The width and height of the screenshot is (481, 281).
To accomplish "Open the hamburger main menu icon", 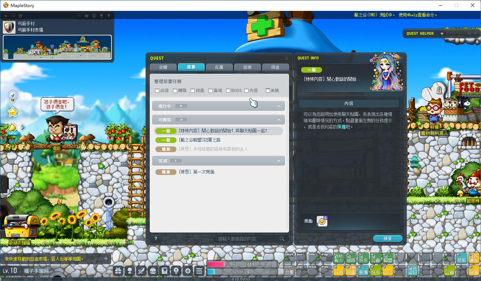I will tap(199, 270).
